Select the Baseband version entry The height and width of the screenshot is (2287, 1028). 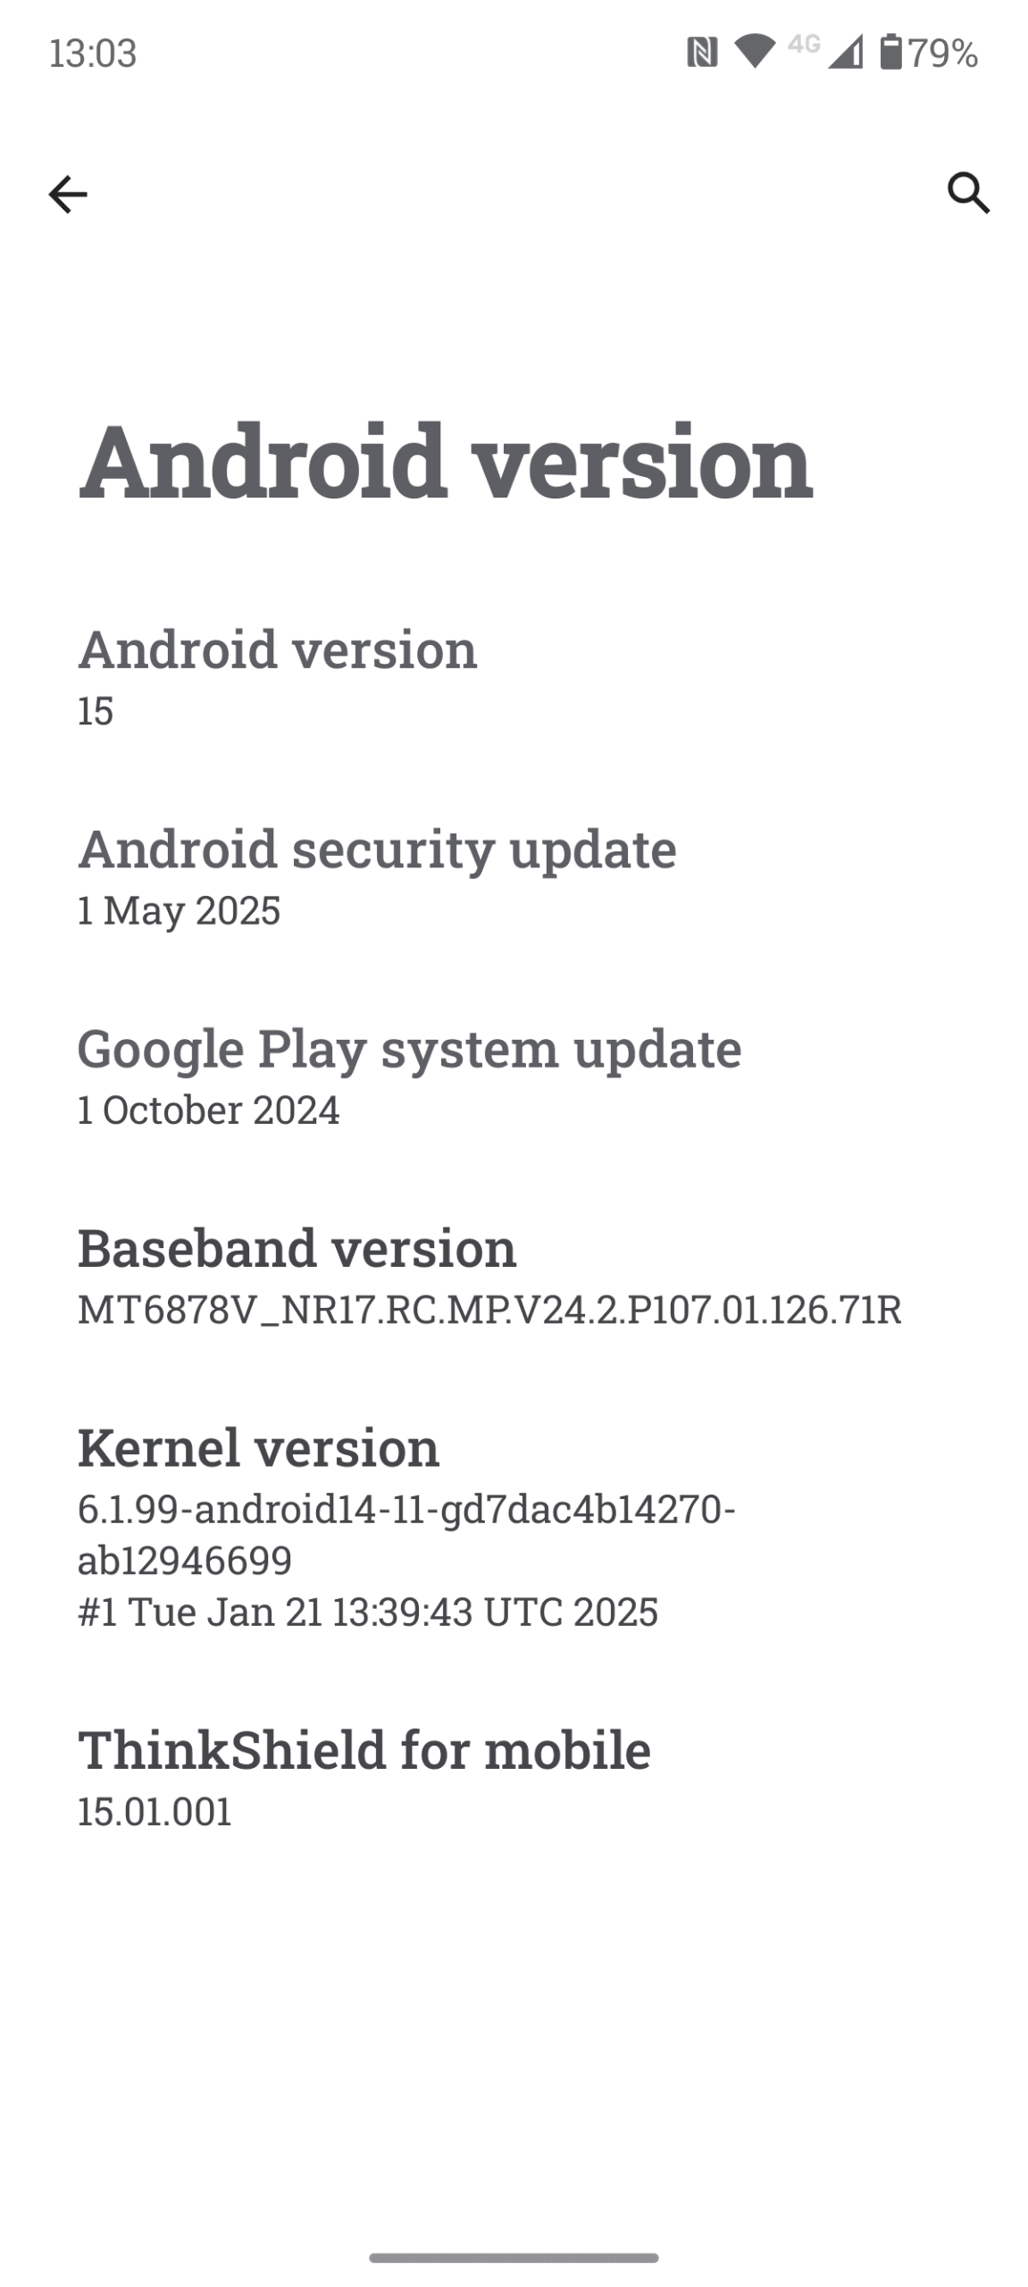[x=297, y=1248]
